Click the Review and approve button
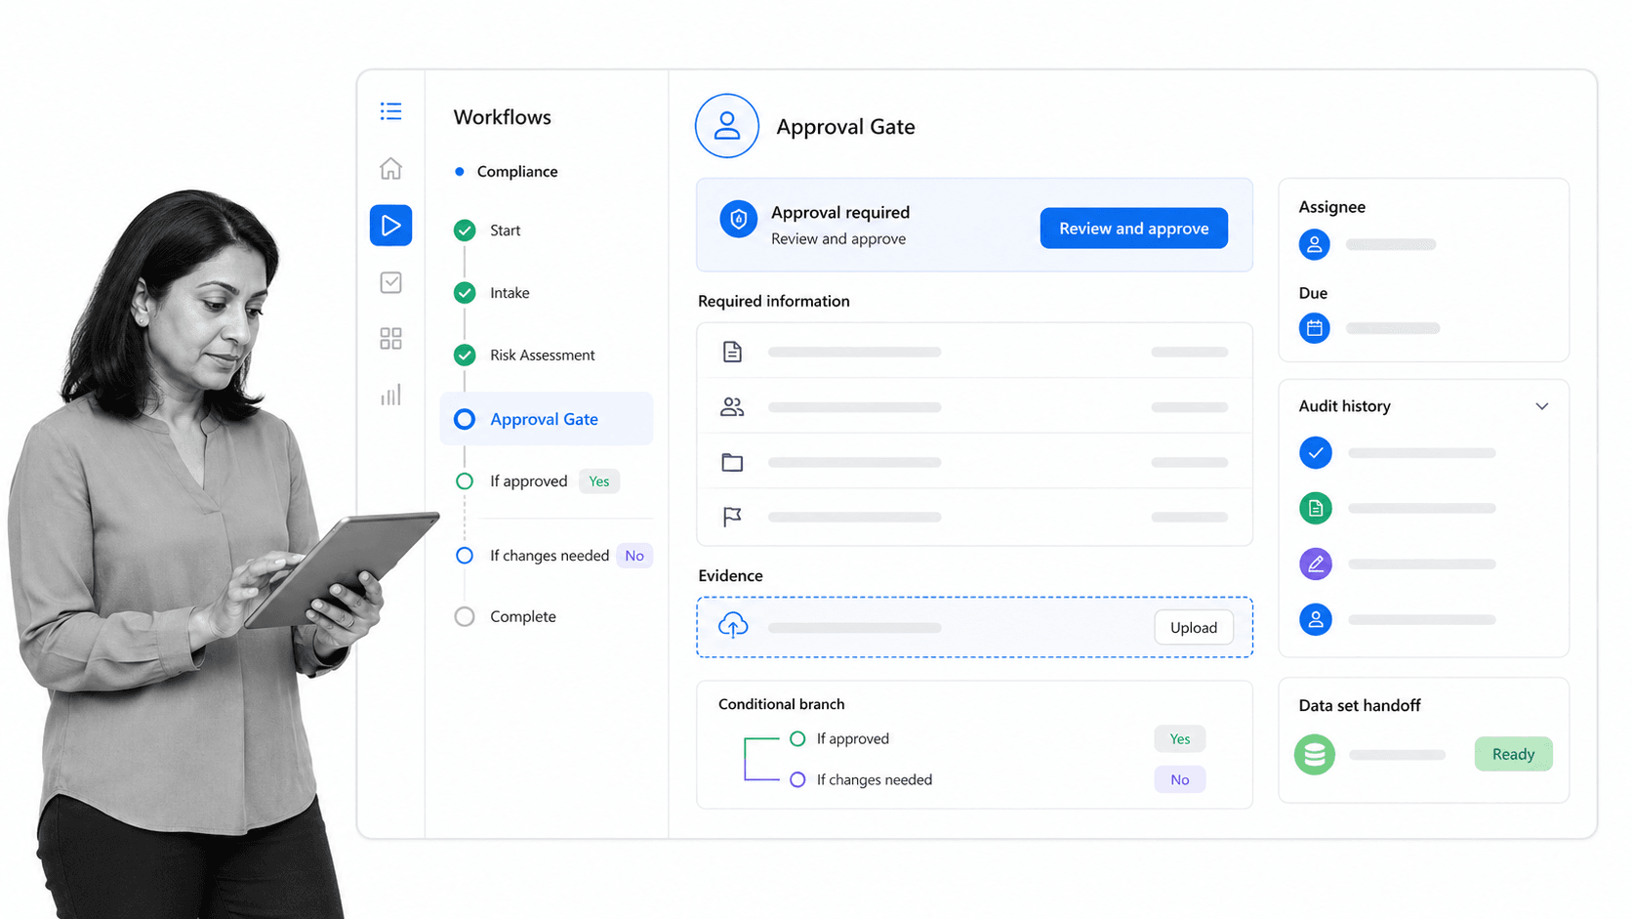1632x919 pixels. coord(1134,229)
